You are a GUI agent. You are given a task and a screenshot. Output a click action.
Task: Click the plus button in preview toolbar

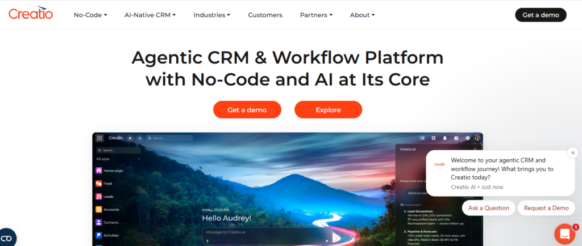point(140,138)
